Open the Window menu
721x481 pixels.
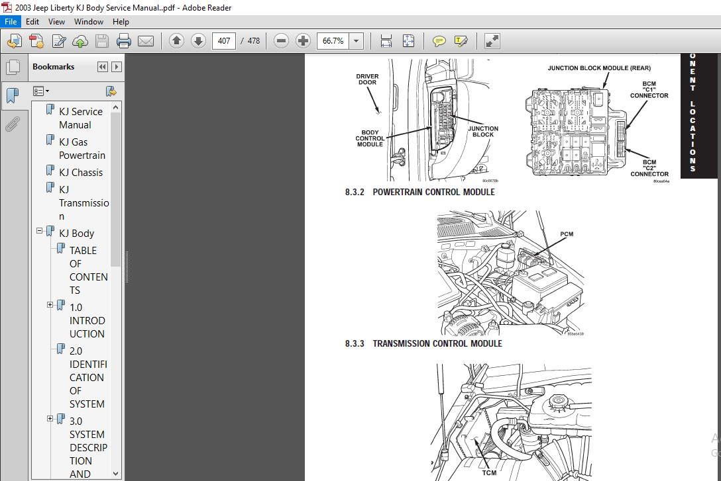pos(88,22)
